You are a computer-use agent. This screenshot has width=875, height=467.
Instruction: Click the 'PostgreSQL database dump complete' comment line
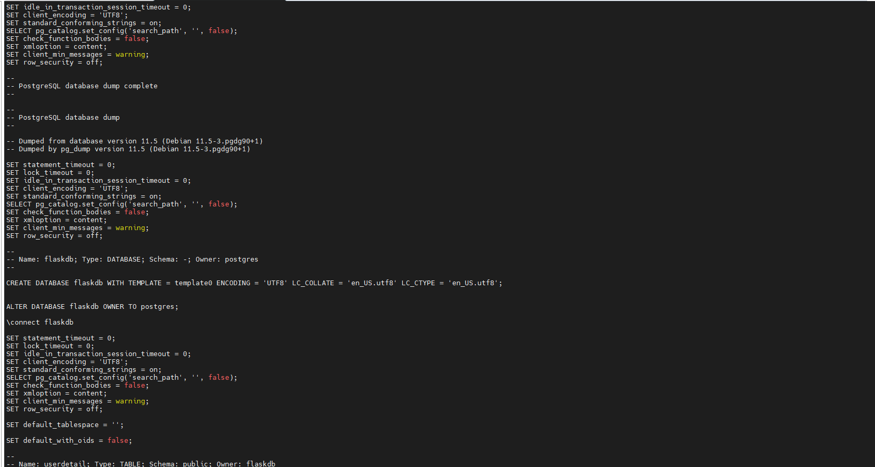tap(82, 86)
